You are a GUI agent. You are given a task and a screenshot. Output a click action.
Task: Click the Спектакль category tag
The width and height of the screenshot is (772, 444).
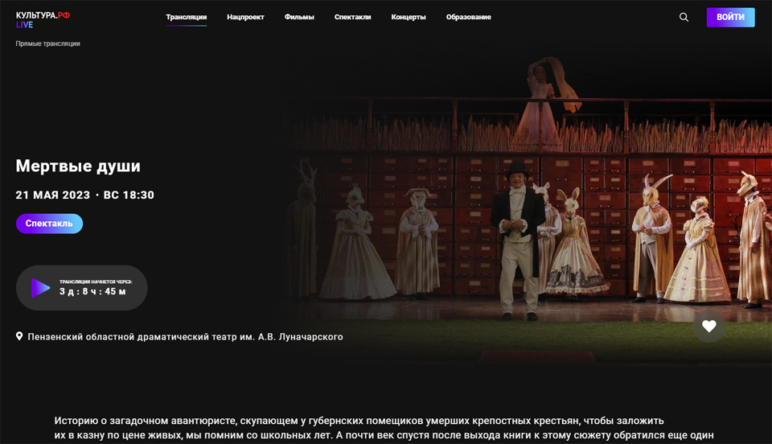[x=49, y=224]
